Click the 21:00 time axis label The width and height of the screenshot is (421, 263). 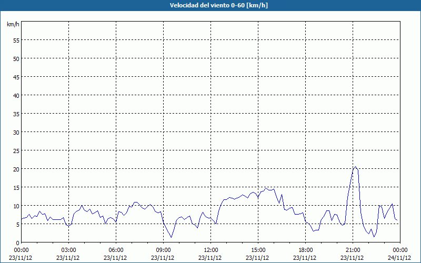(x=353, y=250)
